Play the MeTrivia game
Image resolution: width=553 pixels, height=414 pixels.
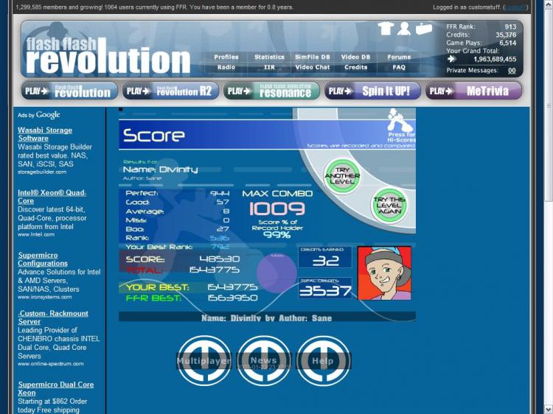(474, 91)
